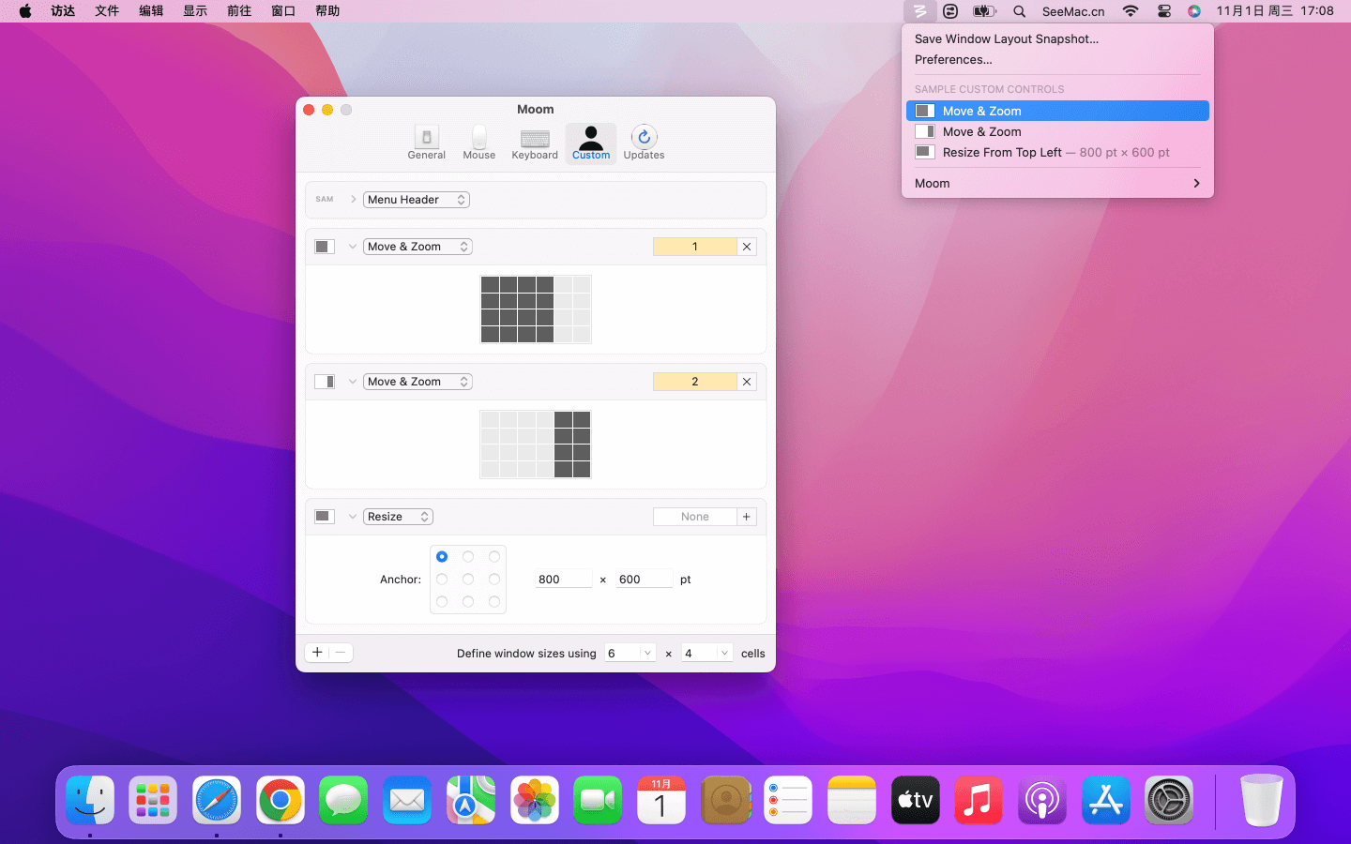Select the top-center anchor radio button
Image resolution: width=1351 pixels, height=844 pixels.
[468, 557]
